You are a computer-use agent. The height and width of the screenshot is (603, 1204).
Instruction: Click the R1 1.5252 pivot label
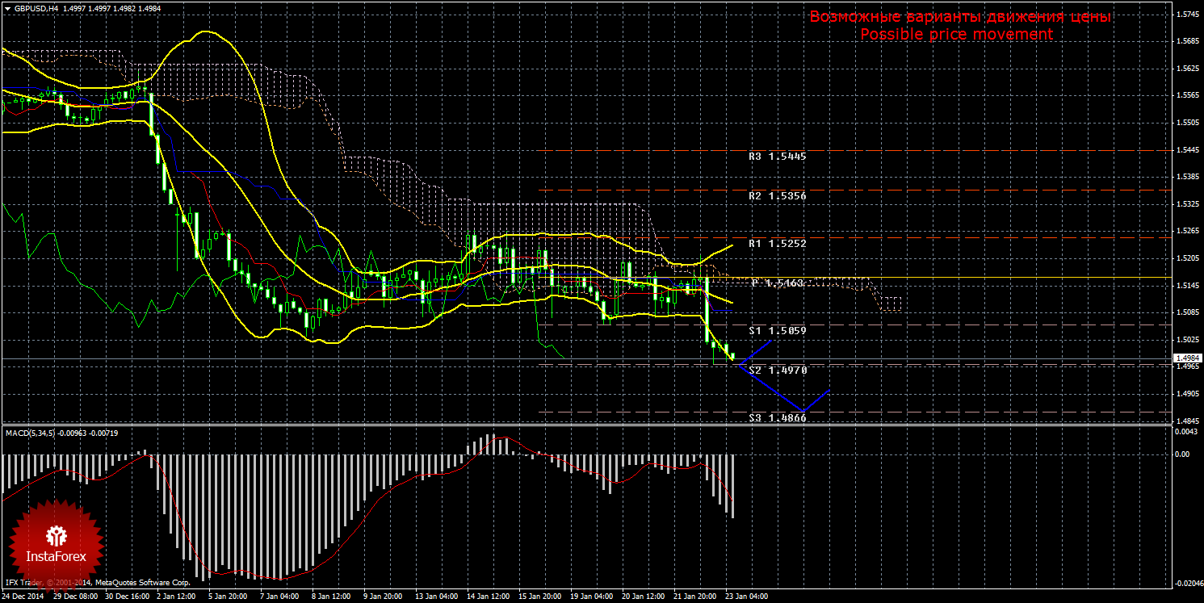[777, 243]
